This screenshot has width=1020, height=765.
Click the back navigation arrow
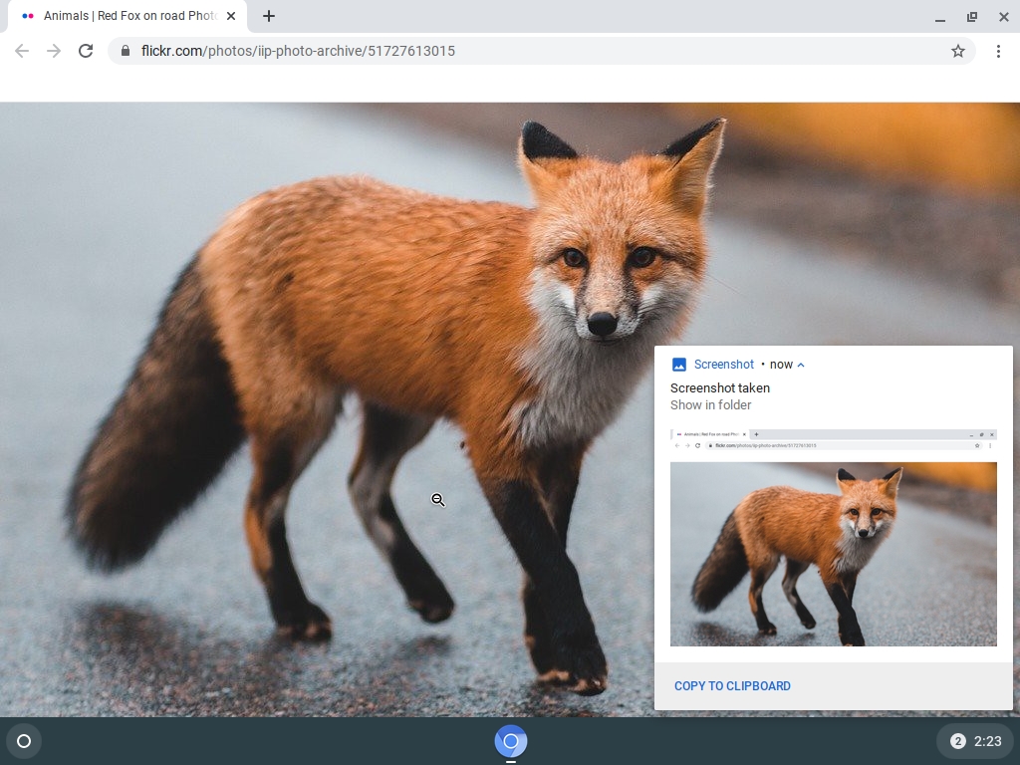point(21,50)
